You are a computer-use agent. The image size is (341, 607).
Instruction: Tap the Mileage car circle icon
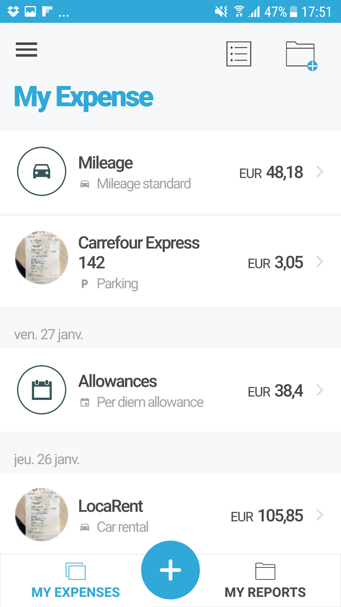[x=42, y=171]
